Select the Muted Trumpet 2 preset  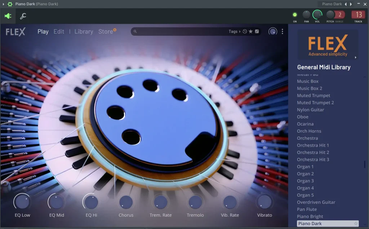[x=315, y=103]
